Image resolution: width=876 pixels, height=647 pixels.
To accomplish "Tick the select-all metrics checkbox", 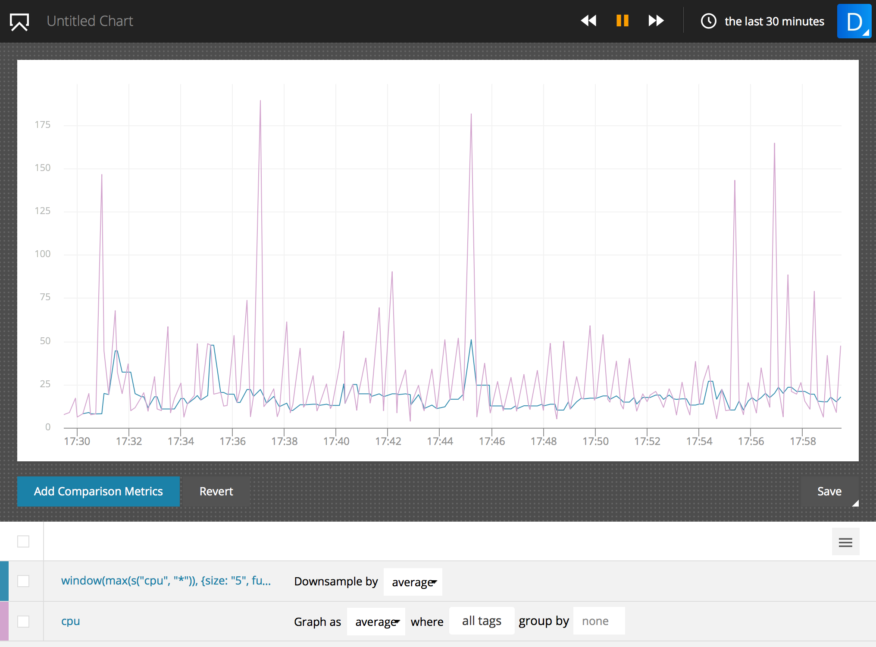I will coord(23,541).
